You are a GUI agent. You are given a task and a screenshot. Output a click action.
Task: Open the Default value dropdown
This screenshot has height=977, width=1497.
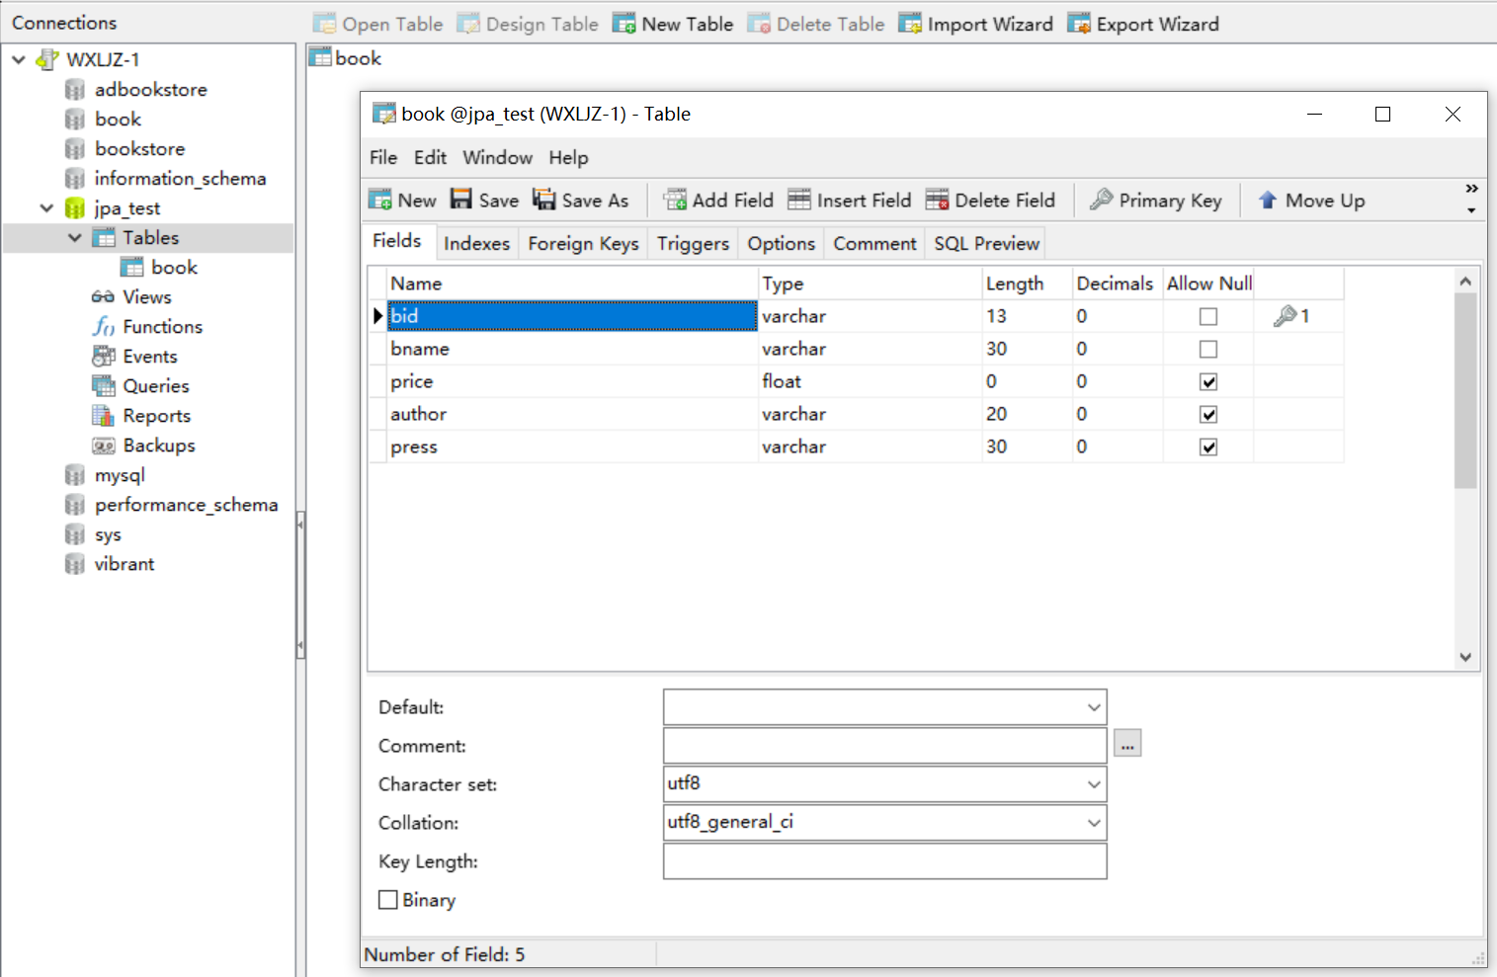click(x=1094, y=707)
